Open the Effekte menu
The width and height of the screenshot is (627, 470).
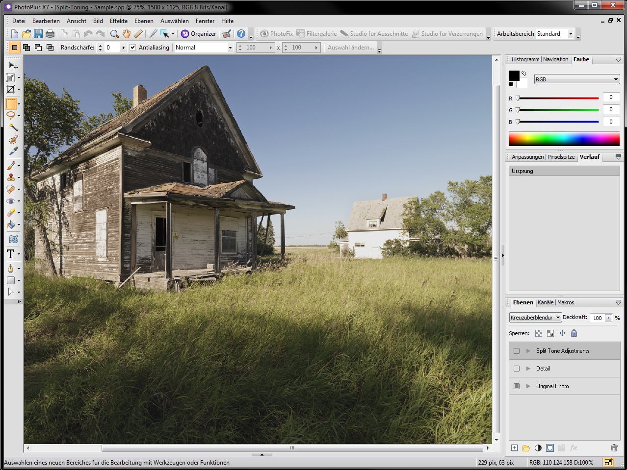(x=118, y=21)
